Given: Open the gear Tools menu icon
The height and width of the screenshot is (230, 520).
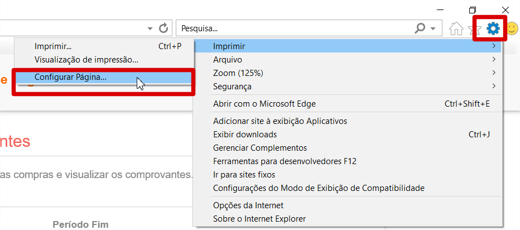Looking at the screenshot, I should (x=493, y=29).
